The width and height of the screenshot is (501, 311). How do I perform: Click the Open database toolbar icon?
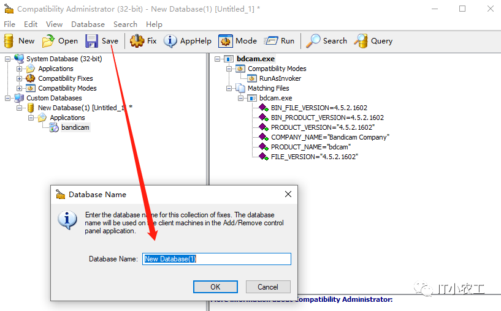(x=48, y=41)
